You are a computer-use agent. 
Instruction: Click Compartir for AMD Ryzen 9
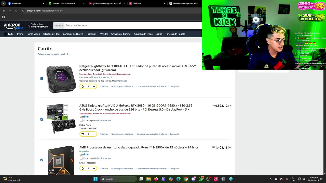click(175, 169)
